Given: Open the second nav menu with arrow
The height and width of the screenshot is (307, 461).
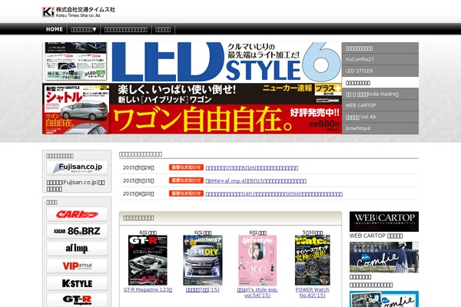Looking at the screenshot, I should (x=84, y=29).
